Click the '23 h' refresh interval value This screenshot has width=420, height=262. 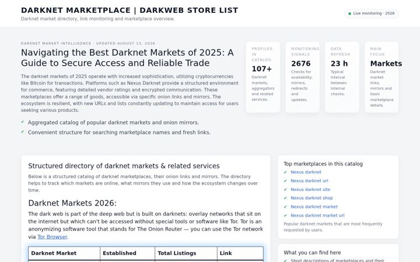point(339,63)
